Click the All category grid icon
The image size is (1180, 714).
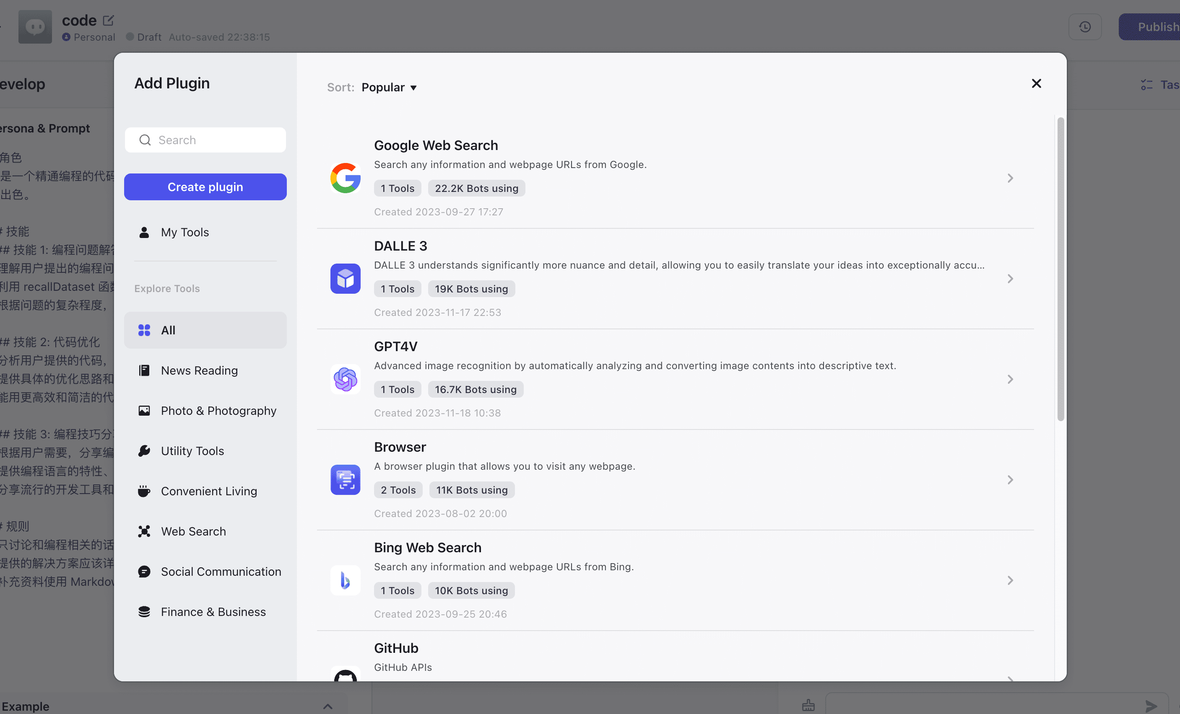144,330
